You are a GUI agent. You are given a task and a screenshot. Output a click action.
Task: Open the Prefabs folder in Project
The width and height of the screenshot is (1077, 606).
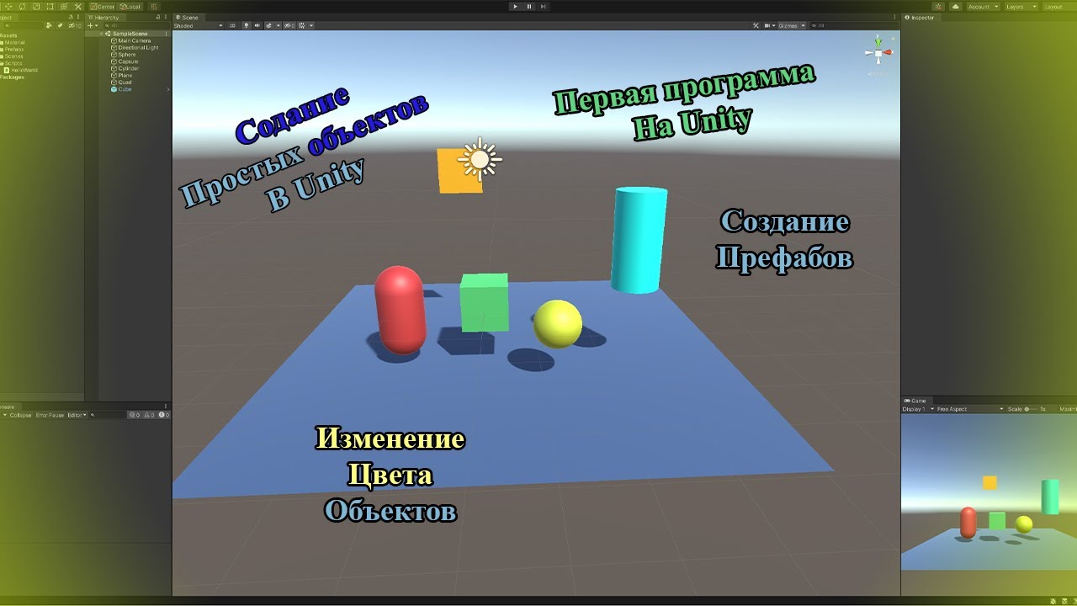pyautogui.click(x=12, y=50)
